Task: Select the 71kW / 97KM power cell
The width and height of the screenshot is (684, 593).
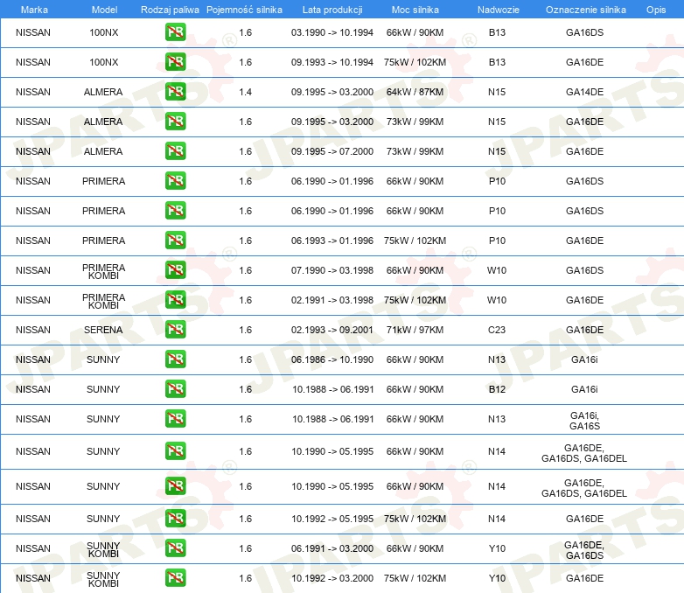Action: point(415,330)
